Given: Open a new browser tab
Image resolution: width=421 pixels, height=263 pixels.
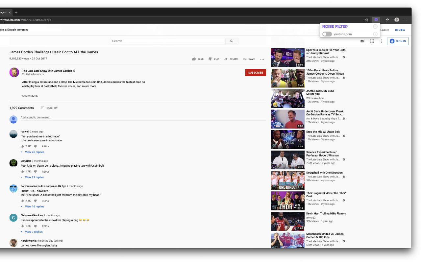Looking at the screenshot, I should point(16,12).
